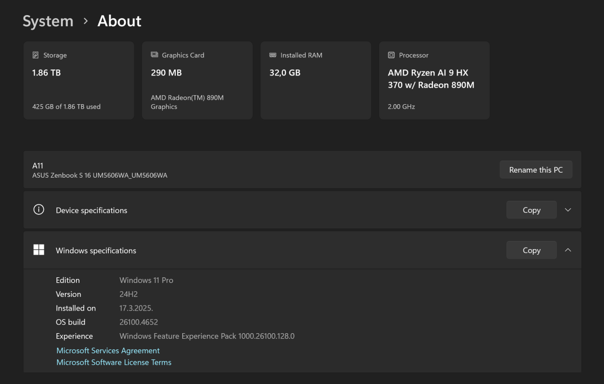Image resolution: width=604 pixels, height=384 pixels.
Task: Click the 24H2 version value
Action: point(129,294)
